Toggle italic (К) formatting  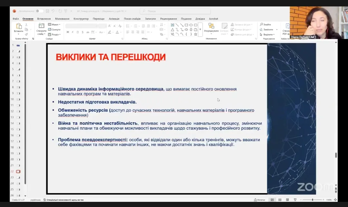(72, 32)
